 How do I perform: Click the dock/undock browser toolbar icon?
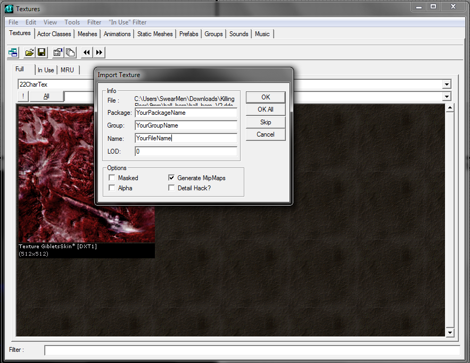13,53
